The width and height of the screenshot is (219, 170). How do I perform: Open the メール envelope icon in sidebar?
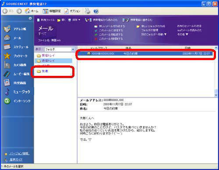pos(7,38)
